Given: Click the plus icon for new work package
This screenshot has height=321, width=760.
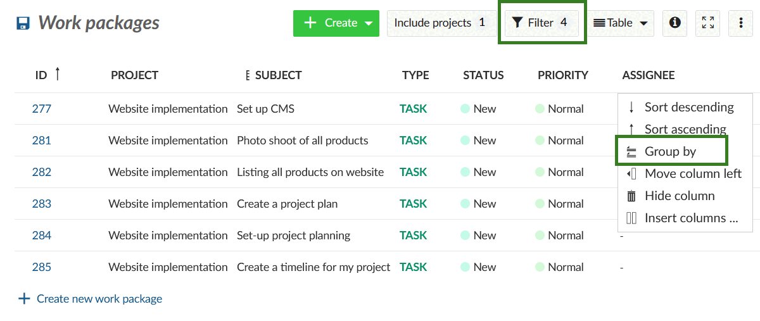Looking at the screenshot, I should [x=24, y=299].
